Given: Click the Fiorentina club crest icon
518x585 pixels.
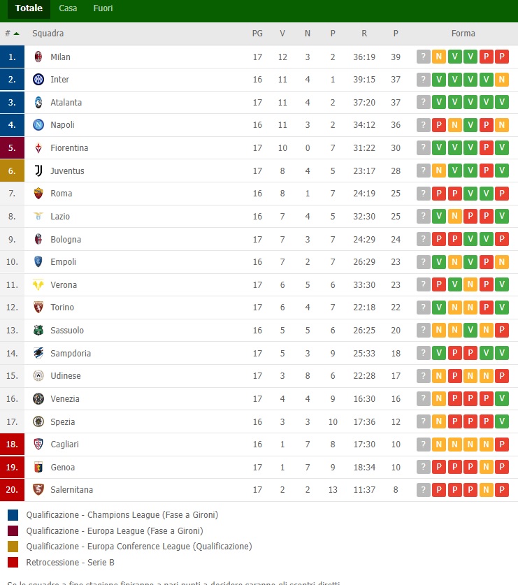Looking at the screenshot, I should 38,148.
